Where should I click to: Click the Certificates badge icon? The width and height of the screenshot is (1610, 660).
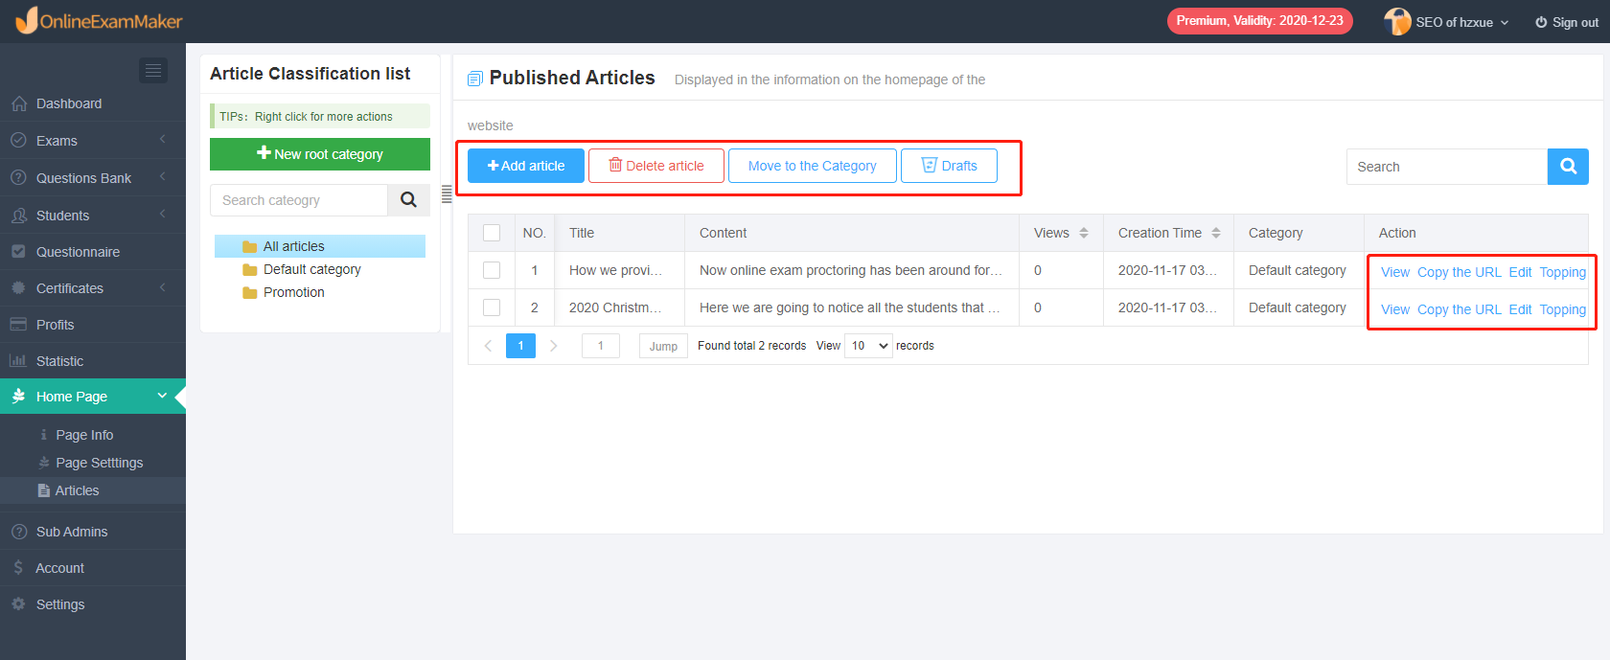point(18,288)
